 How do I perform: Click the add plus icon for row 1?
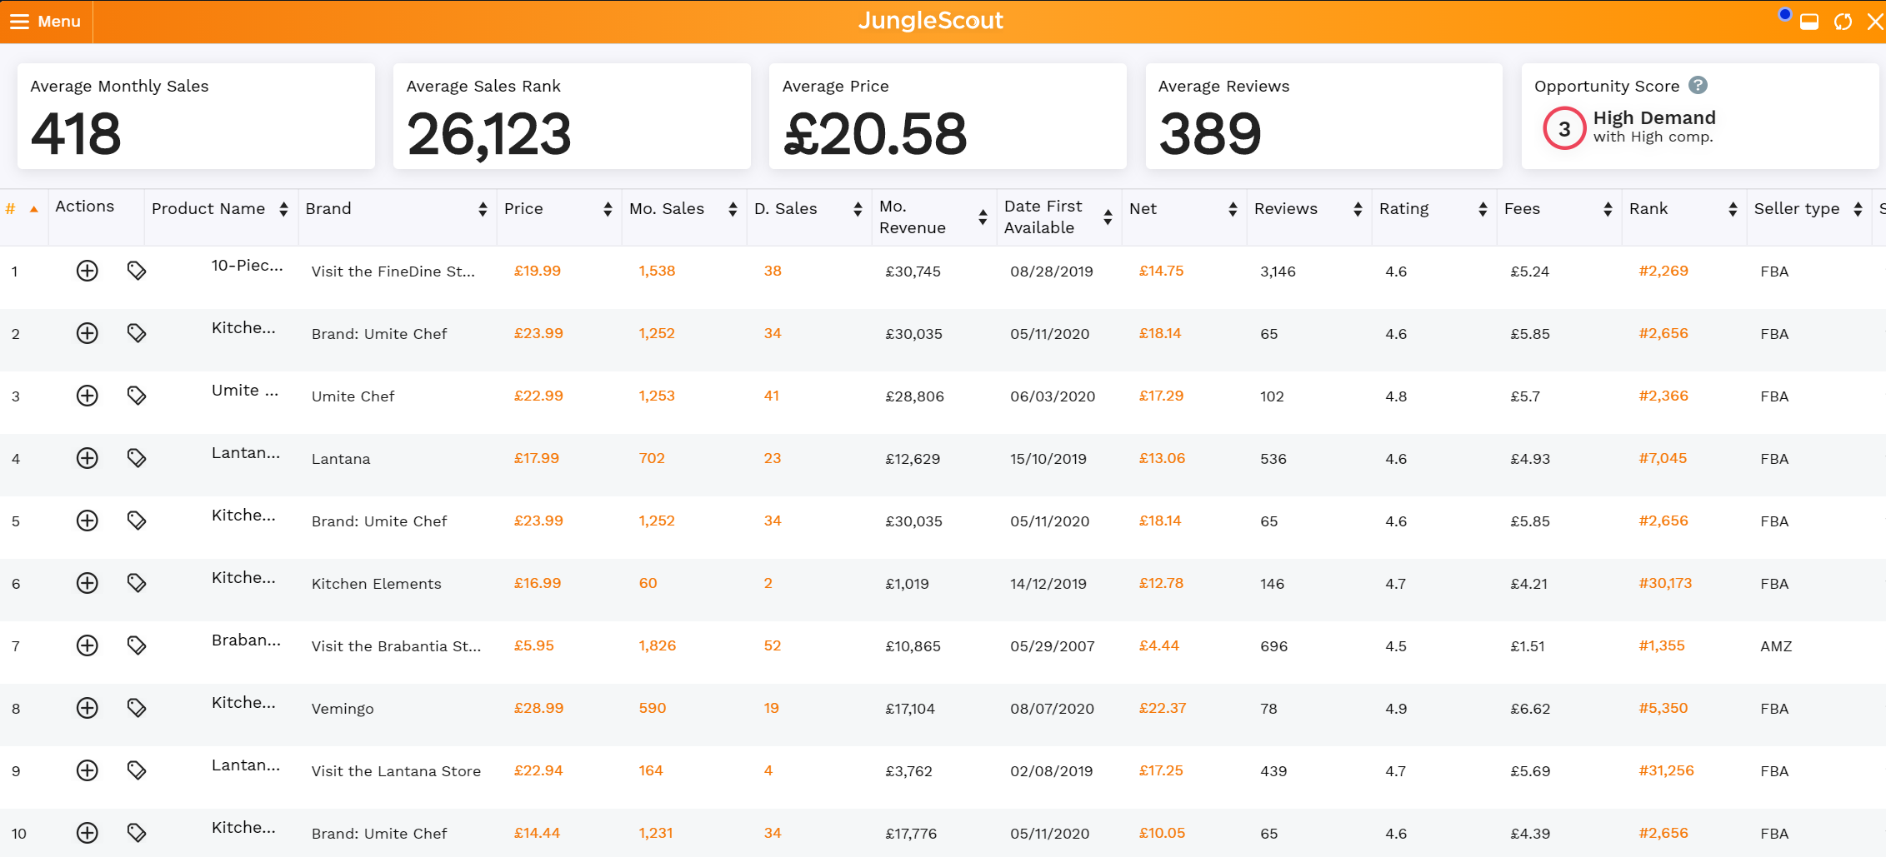(x=88, y=271)
